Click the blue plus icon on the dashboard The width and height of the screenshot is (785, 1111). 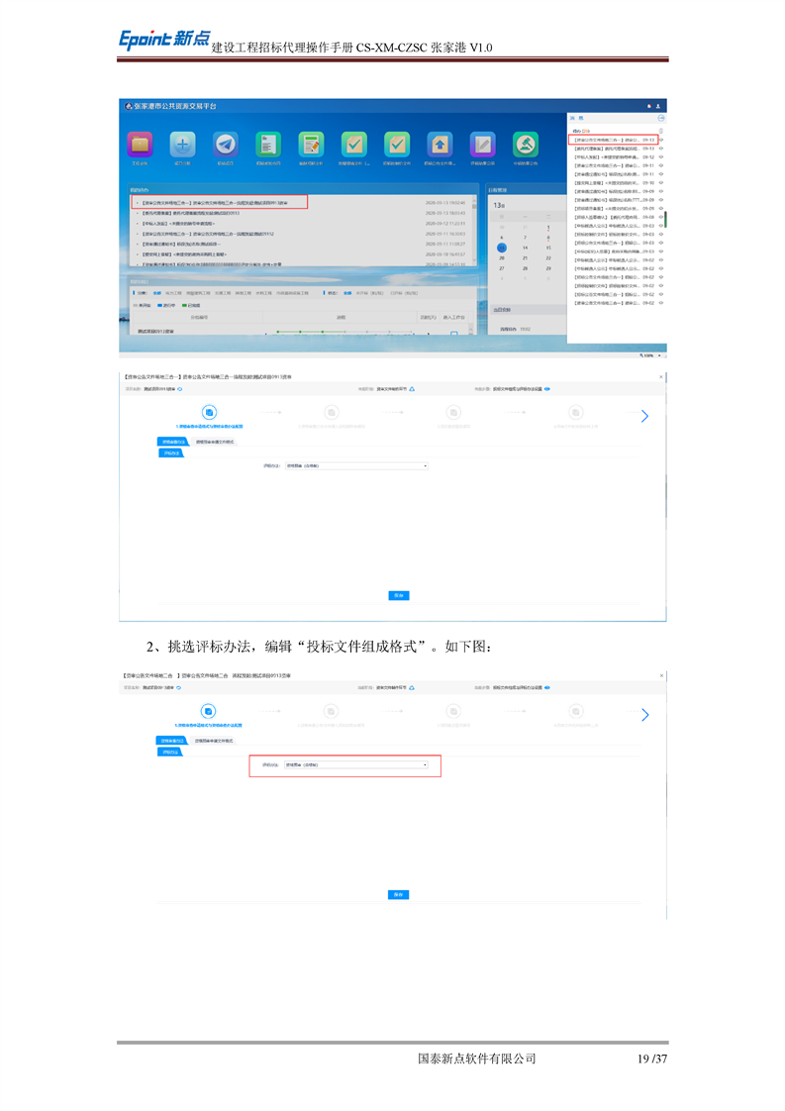(x=182, y=145)
